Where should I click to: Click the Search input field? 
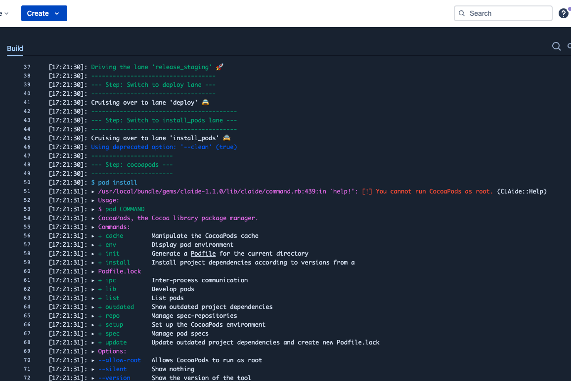[503, 13]
